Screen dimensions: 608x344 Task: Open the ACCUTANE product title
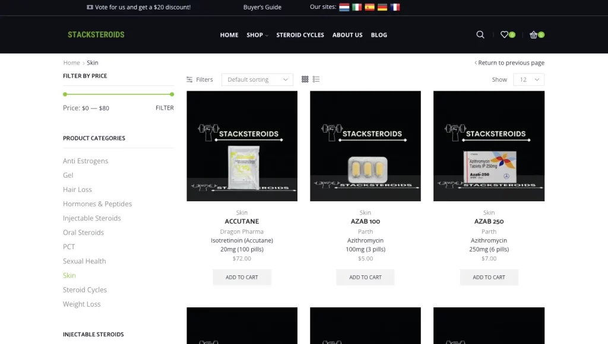click(242, 221)
